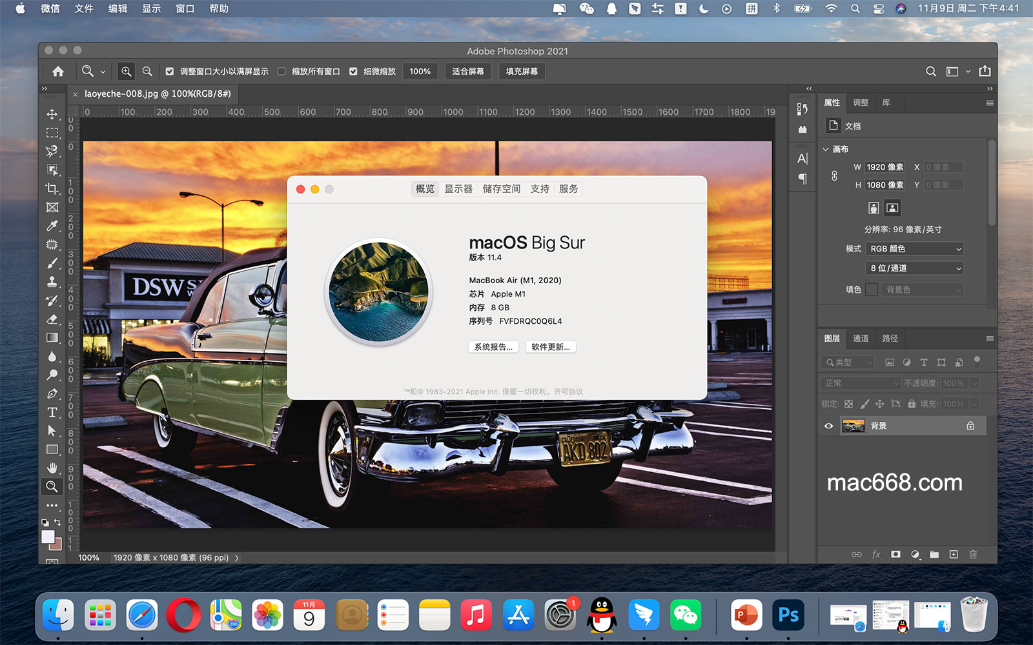Open the Zoom tool preset dropdown arrow
The width and height of the screenshot is (1033, 645).
103,72
